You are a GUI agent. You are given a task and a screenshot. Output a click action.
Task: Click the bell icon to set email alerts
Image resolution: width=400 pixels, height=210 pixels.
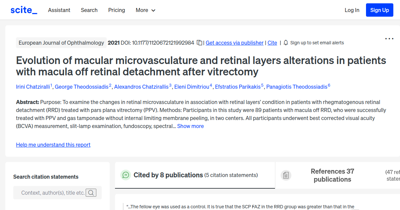point(286,43)
